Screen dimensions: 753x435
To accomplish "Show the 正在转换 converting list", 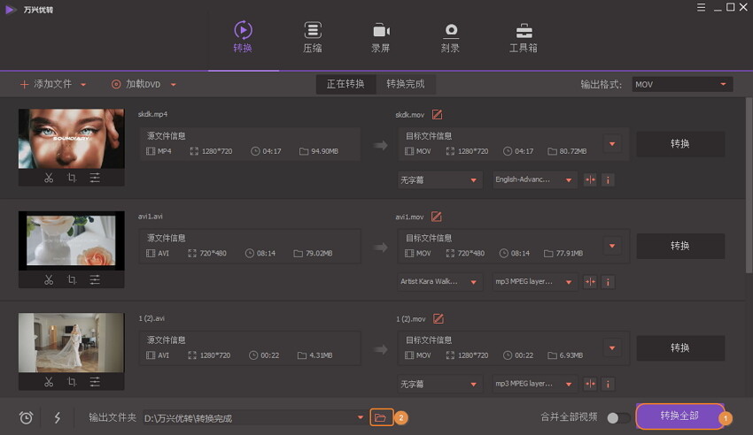I will pyautogui.click(x=345, y=84).
